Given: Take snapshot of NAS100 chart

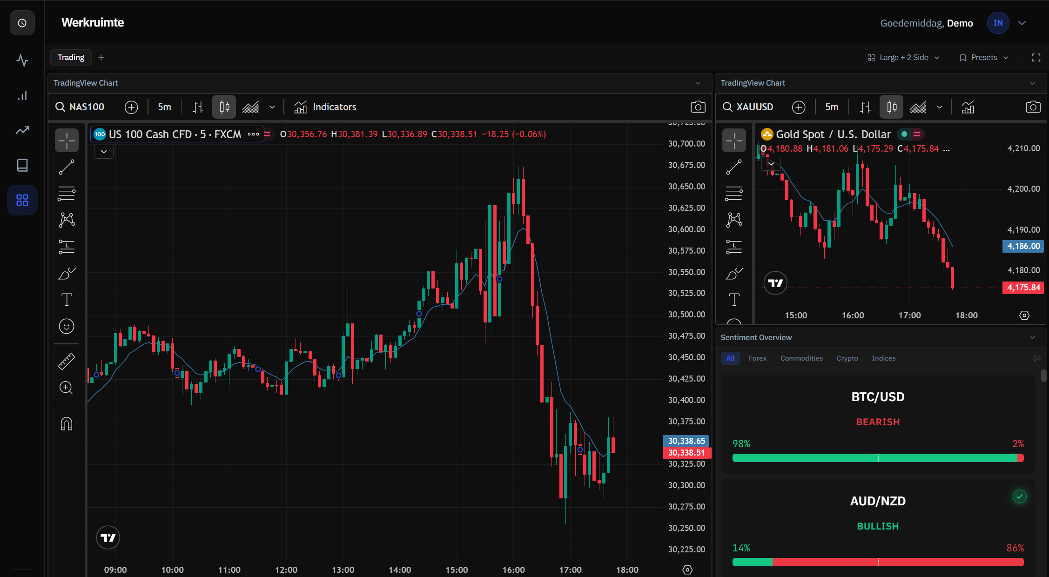Looking at the screenshot, I should [x=698, y=107].
